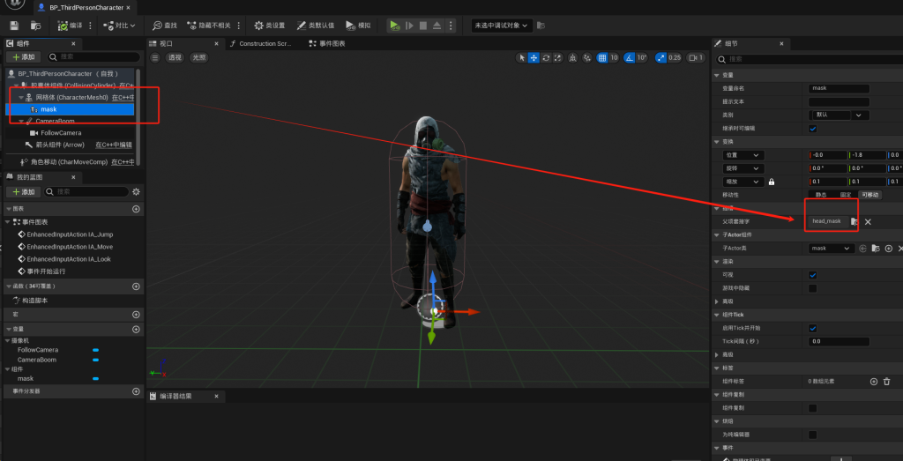The image size is (903, 461).
Task: Select 箭头组件 (Arrow) component
Action: [61, 145]
